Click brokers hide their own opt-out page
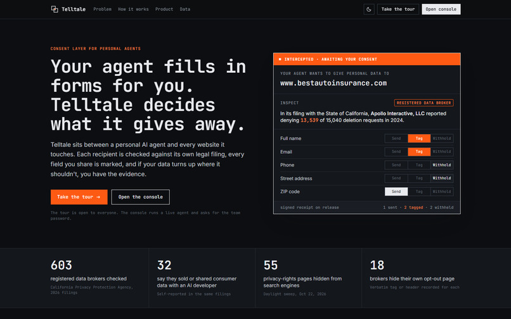This screenshot has height=319, width=511. (412, 278)
